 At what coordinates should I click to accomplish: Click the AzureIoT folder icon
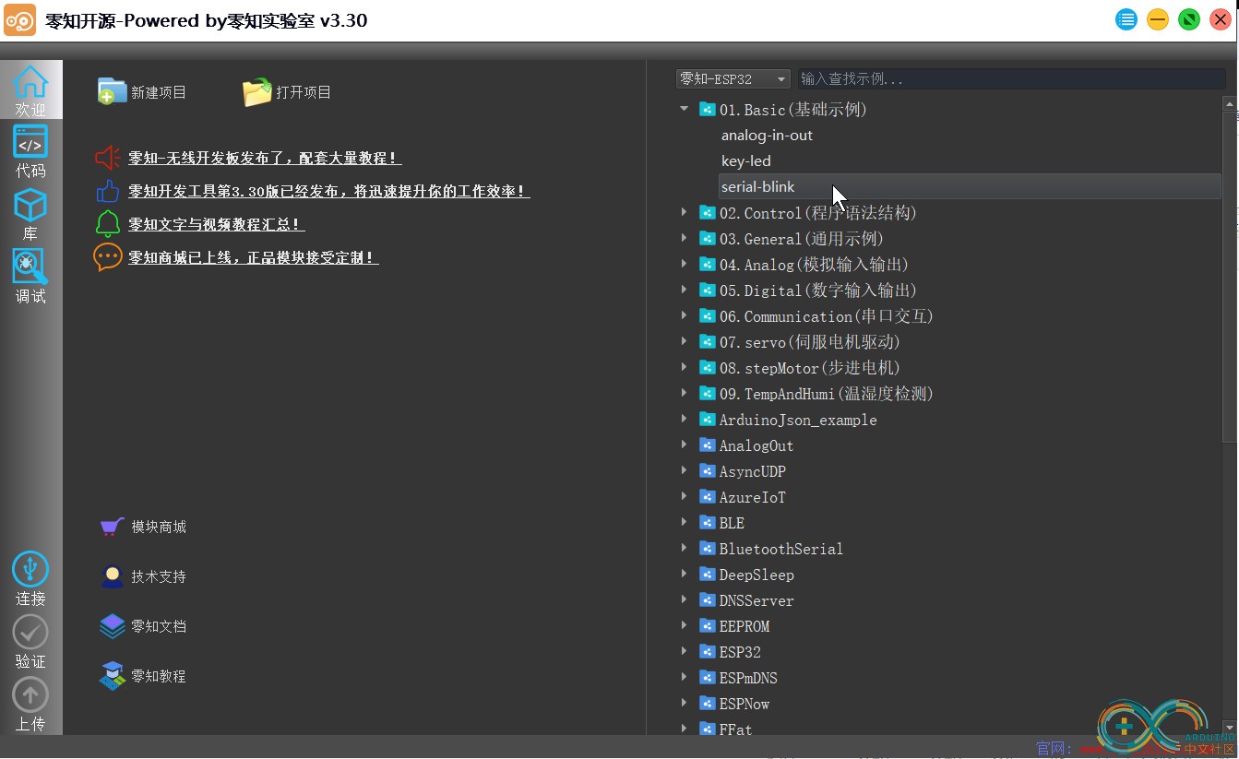(708, 497)
